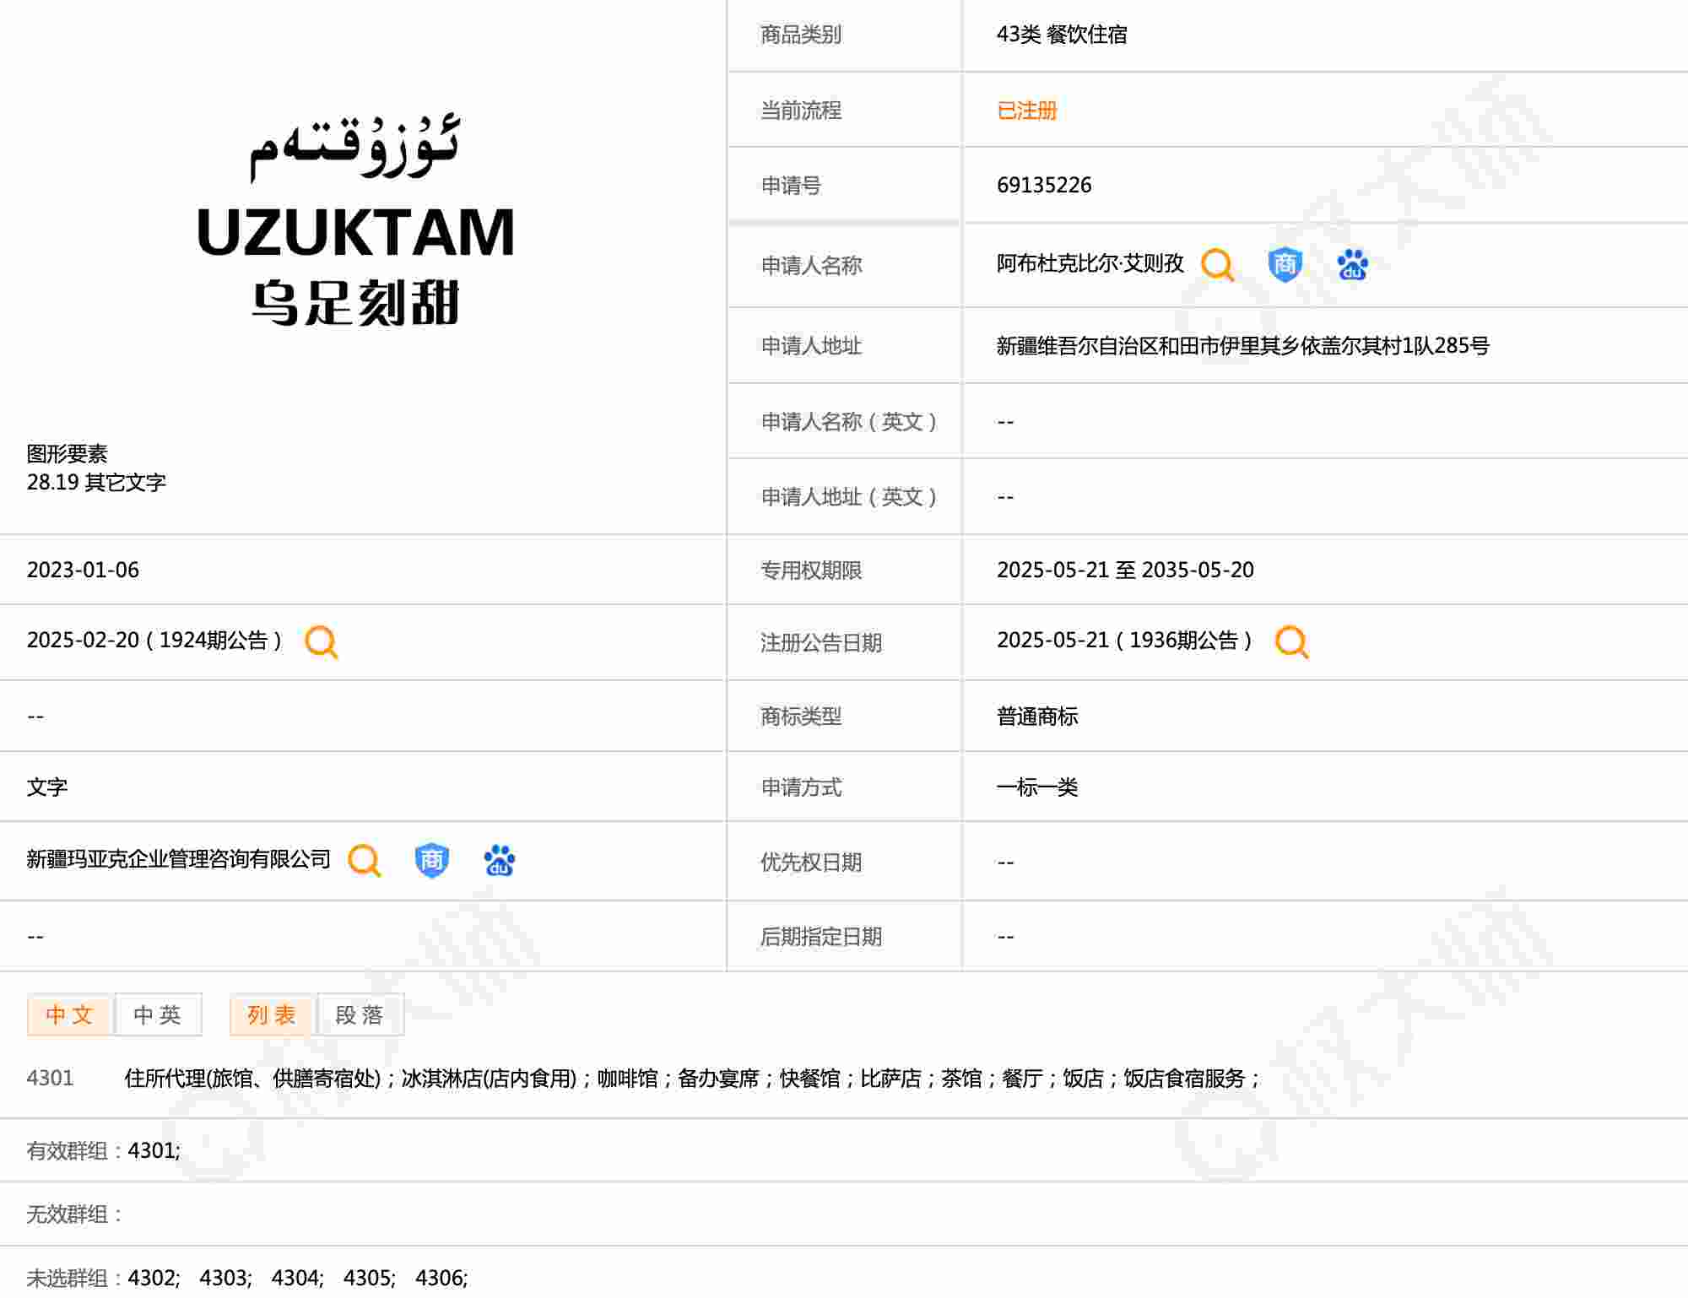
Task: Select 段落 paragraph view mode
Action: 360,1014
